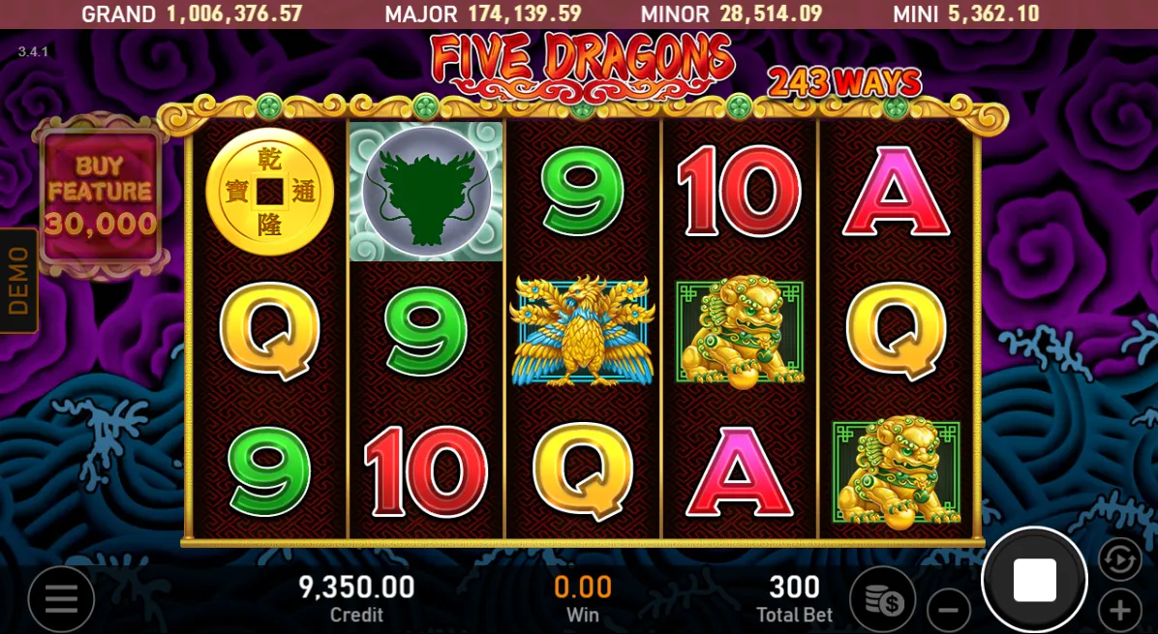Click the Buy Feature 30,000 button
The image size is (1158, 634).
pos(101,196)
